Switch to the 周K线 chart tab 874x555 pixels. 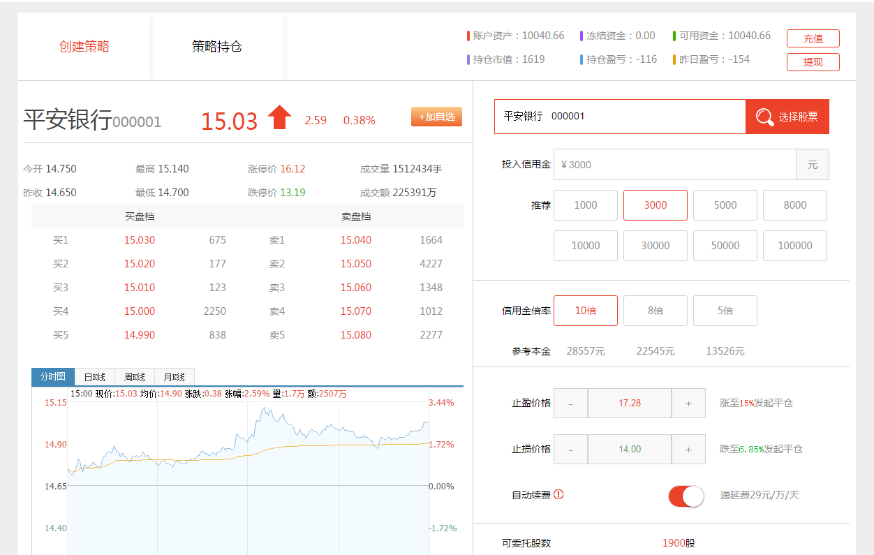pos(134,377)
